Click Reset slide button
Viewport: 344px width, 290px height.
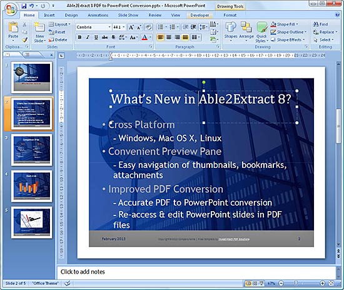pyautogui.click(x=57, y=32)
